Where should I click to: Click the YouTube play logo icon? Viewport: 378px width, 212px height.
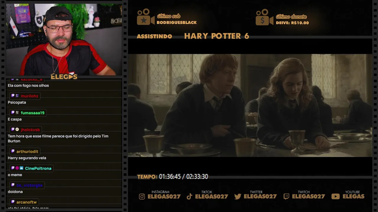pos(335,197)
